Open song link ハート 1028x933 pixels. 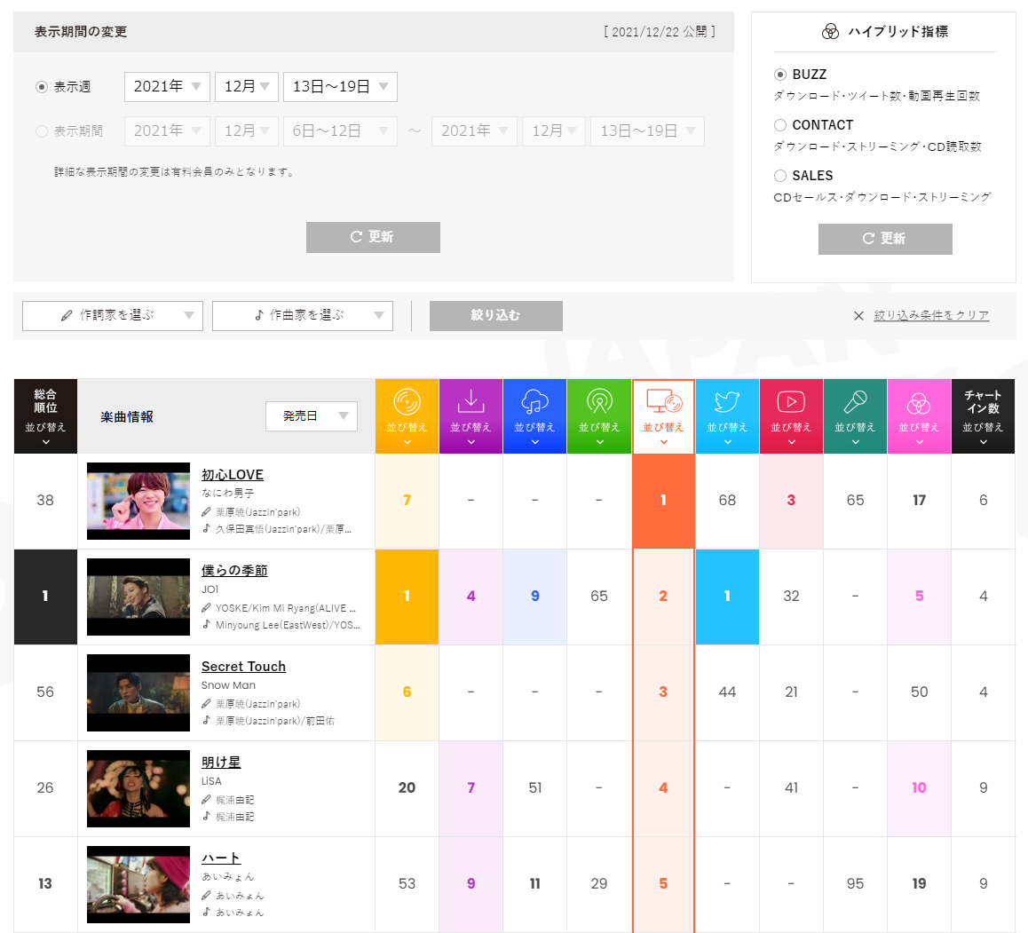(x=221, y=858)
